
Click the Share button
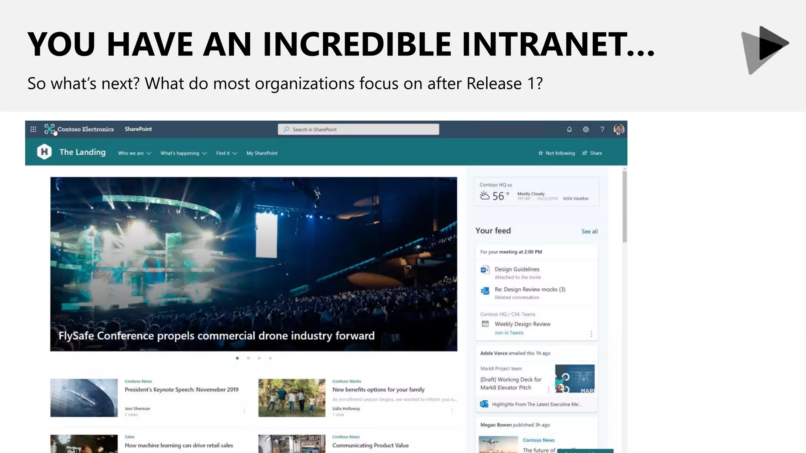click(592, 153)
